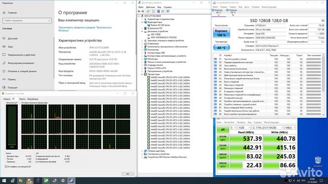Open the Вид menu in Device Manager
Screen dimensions: 328x184
pos(159,7)
